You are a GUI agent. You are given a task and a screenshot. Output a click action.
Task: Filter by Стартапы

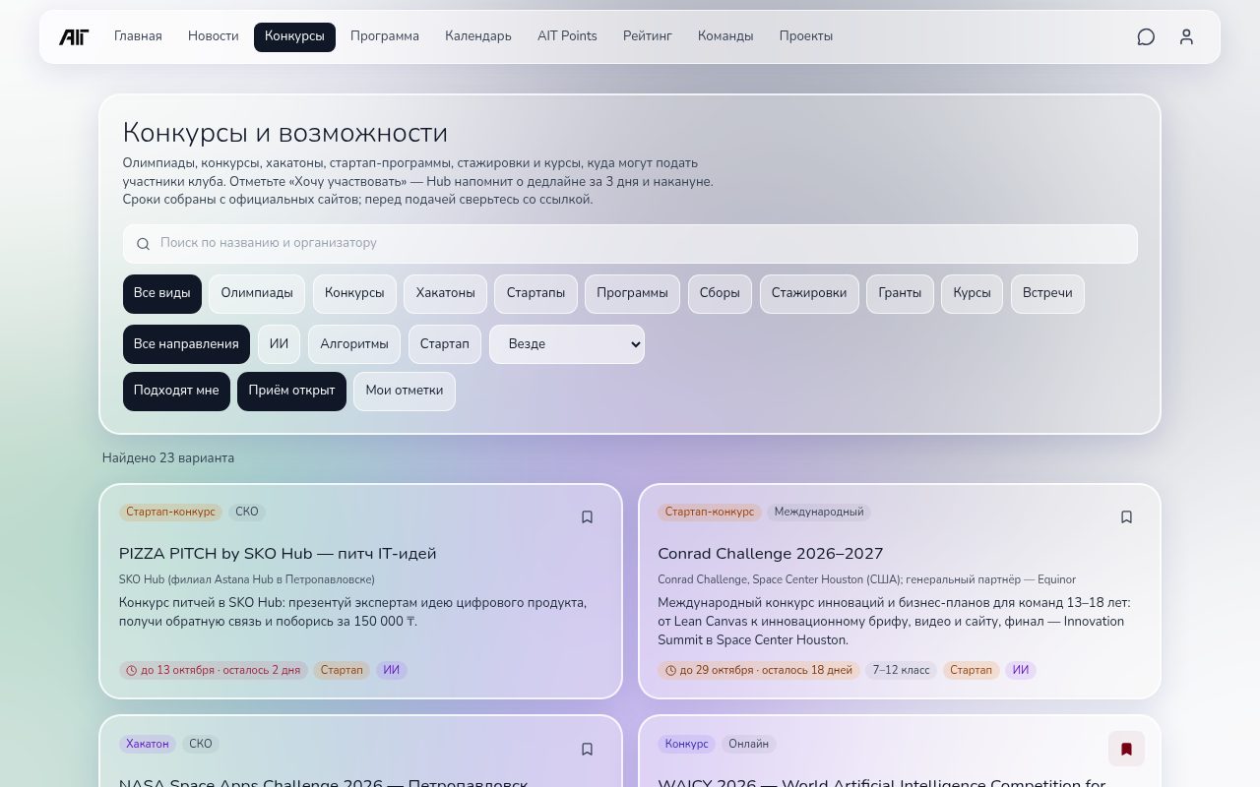(535, 294)
